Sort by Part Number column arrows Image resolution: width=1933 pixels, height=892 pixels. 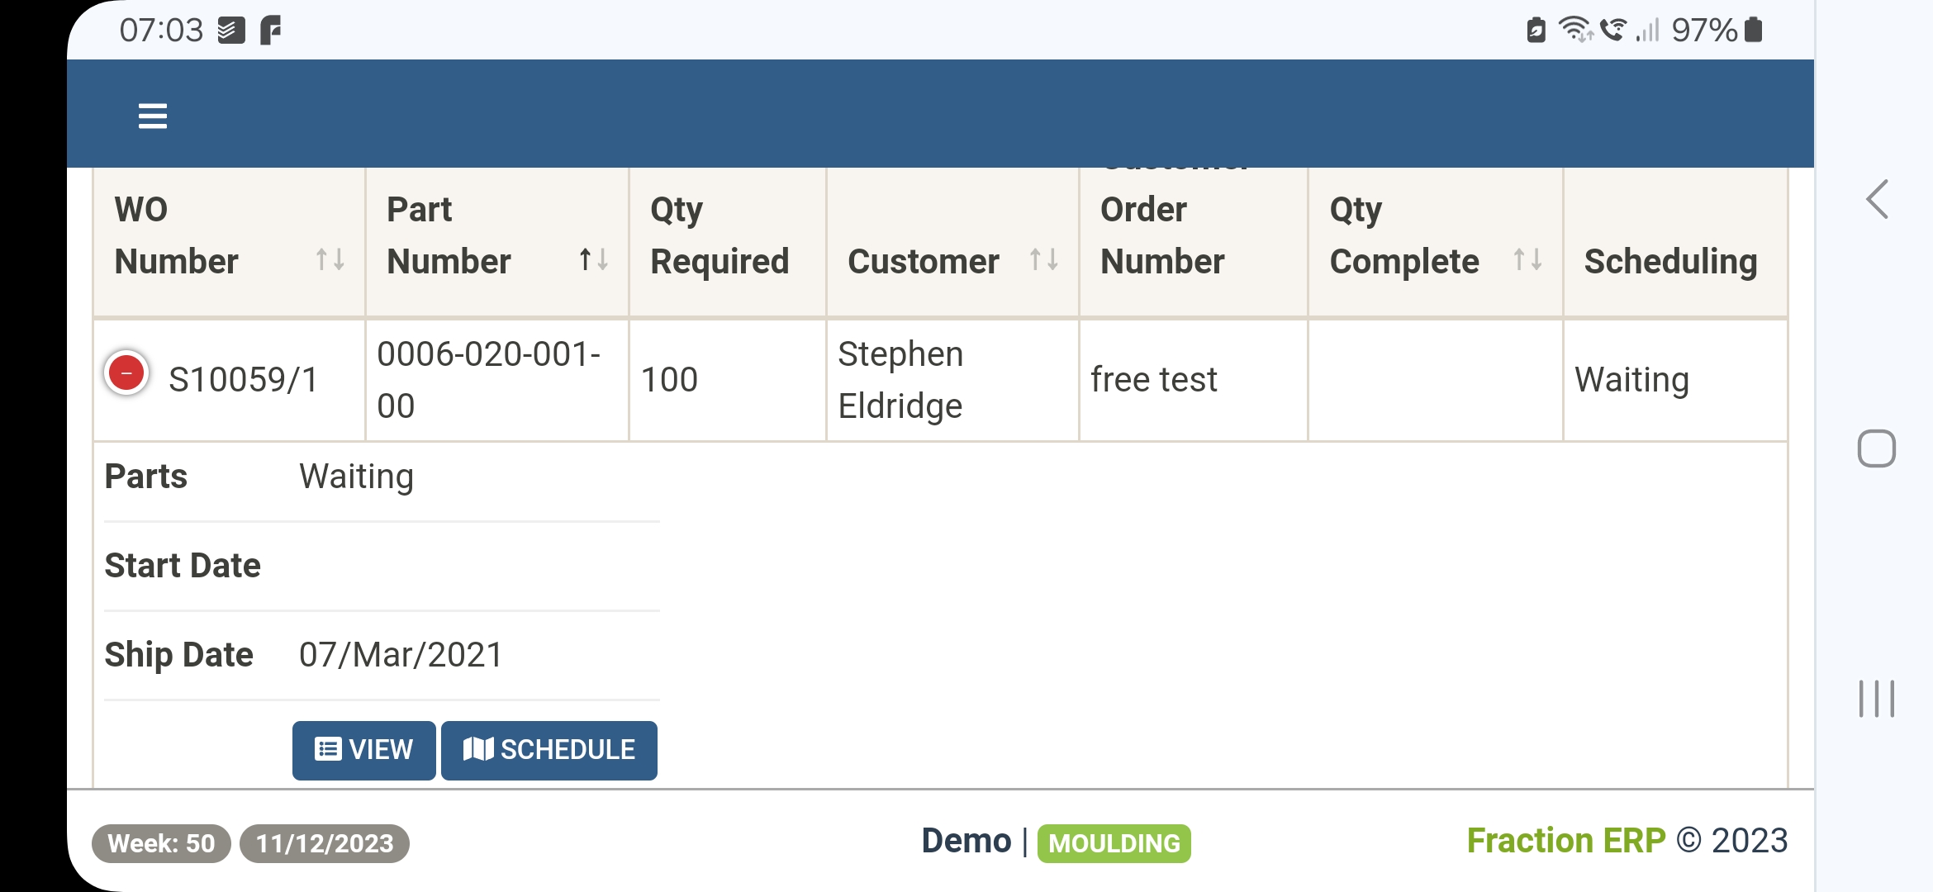(x=593, y=260)
